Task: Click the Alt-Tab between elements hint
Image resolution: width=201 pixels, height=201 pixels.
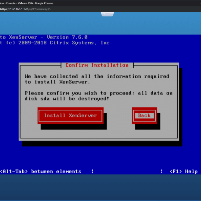Action: click(x=41, y=171)
